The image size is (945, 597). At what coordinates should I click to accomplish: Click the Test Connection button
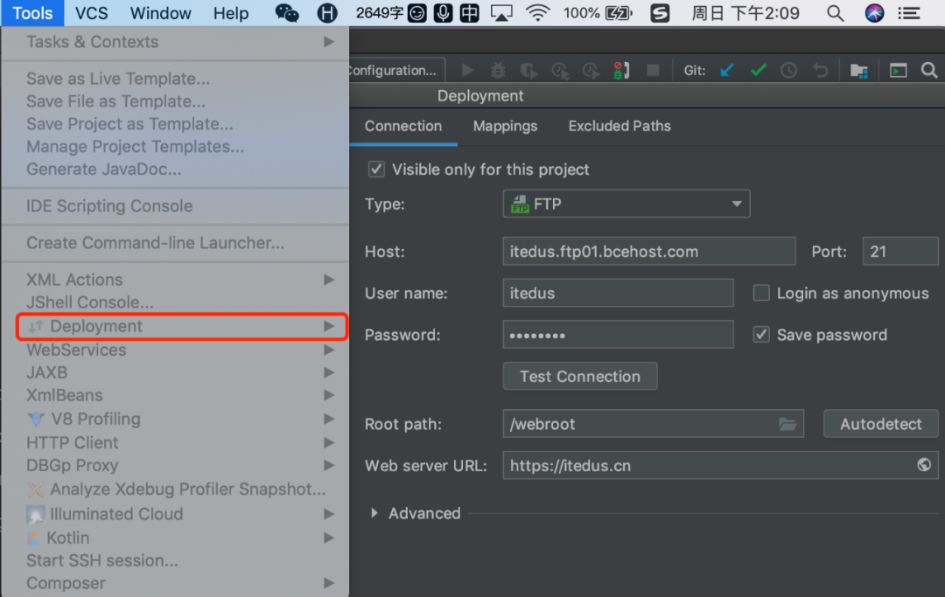pos(579,377)
